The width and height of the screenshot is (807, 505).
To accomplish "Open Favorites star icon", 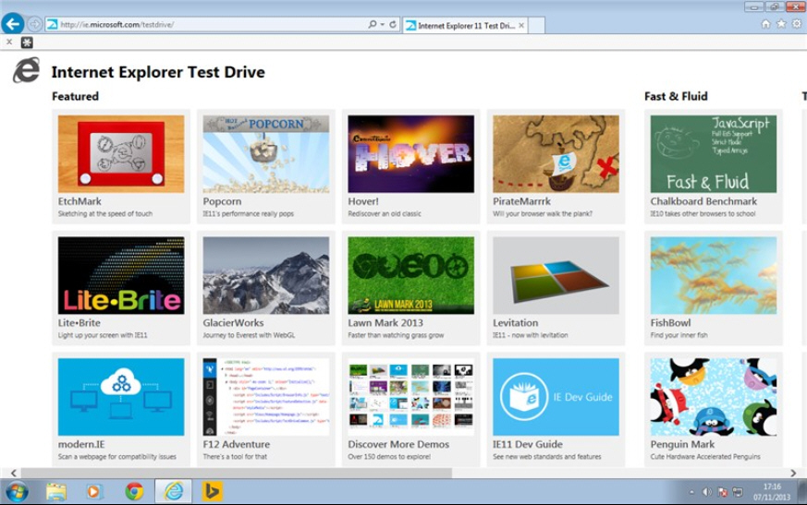I will [781, 24].
